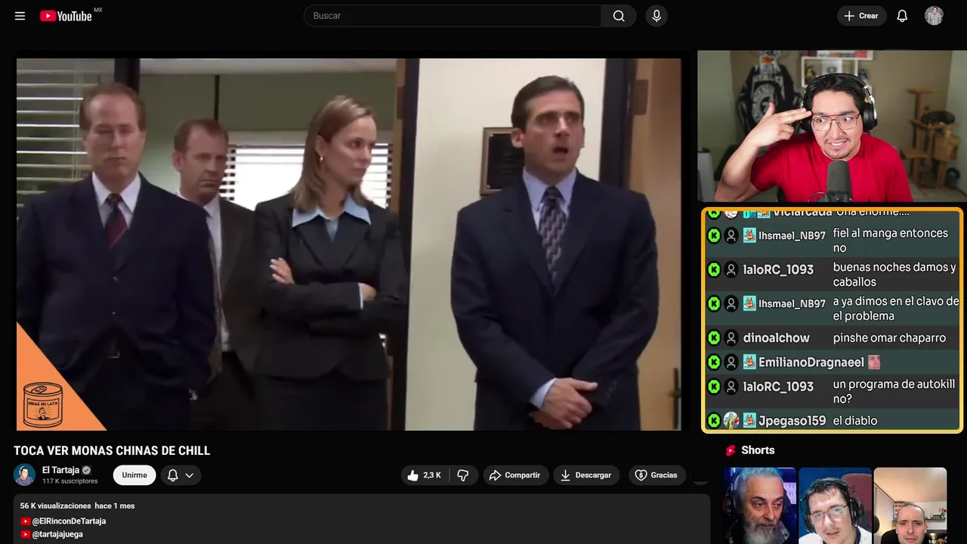The width and height of the screenshot is (967, 544).
Task: Open notifications bell in header
Action: [902, 16]
